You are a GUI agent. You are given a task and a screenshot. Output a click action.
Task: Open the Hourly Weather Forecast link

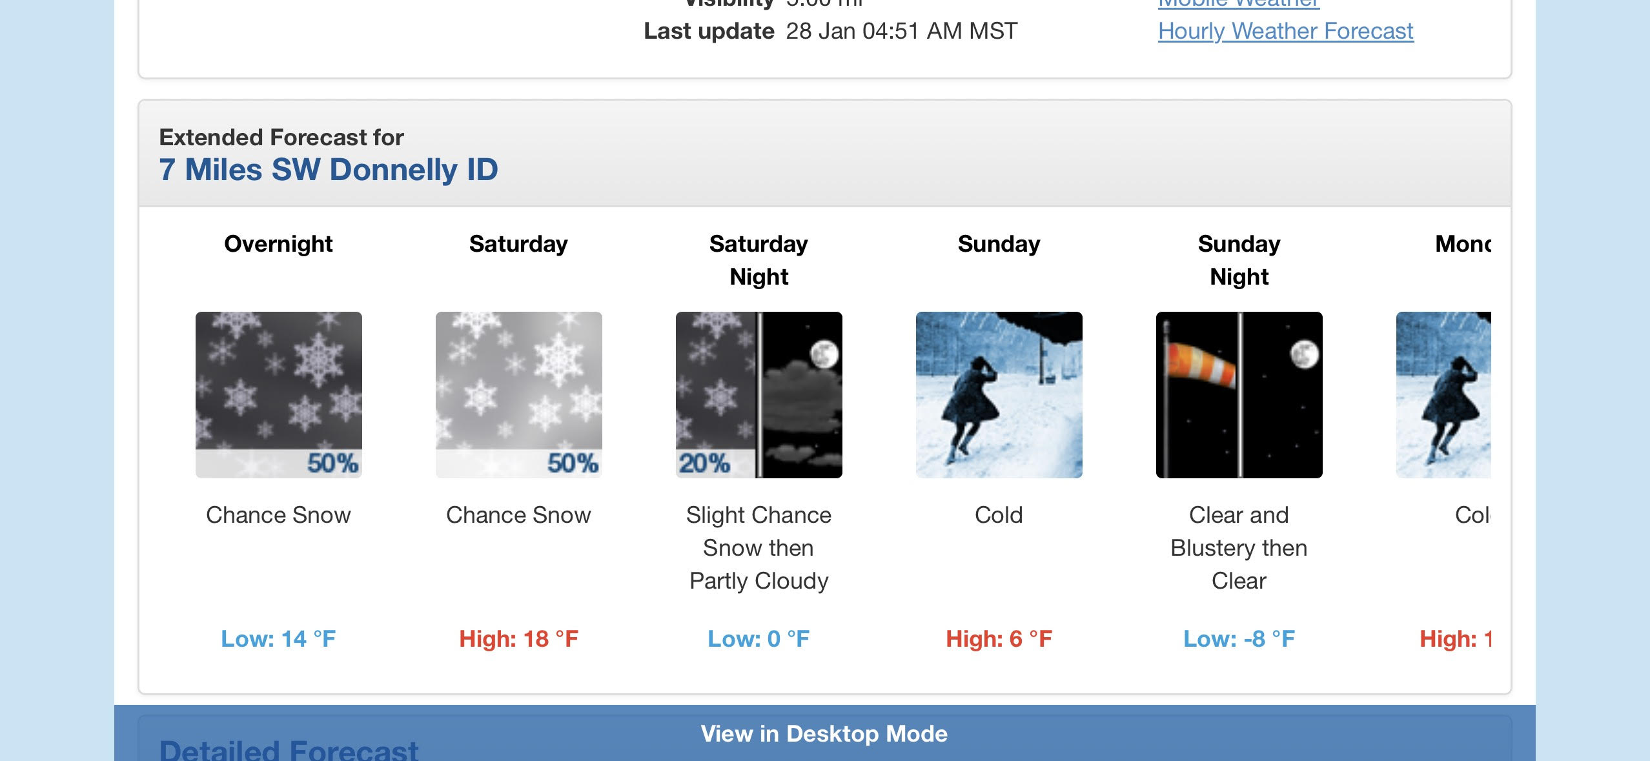pos(1285,30)
